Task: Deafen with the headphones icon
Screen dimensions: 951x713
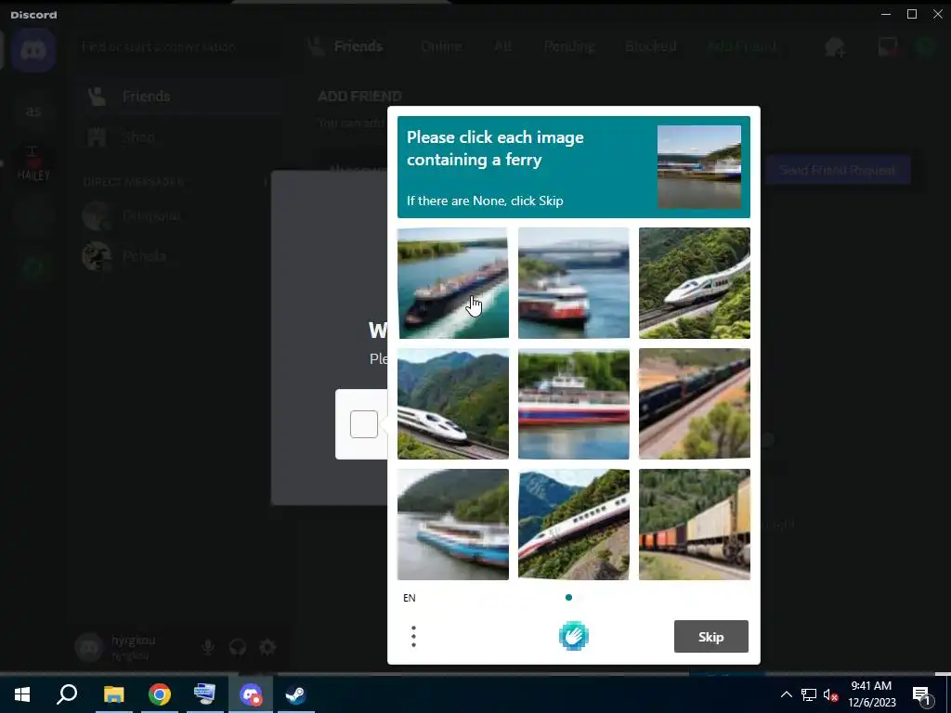Action: [238, 647]
